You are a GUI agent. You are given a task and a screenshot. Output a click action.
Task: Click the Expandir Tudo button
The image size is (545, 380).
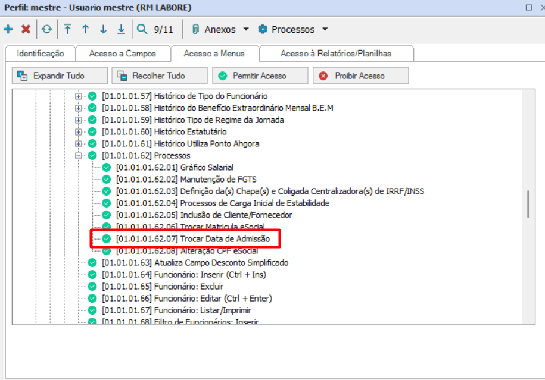[x=60, y=76]
